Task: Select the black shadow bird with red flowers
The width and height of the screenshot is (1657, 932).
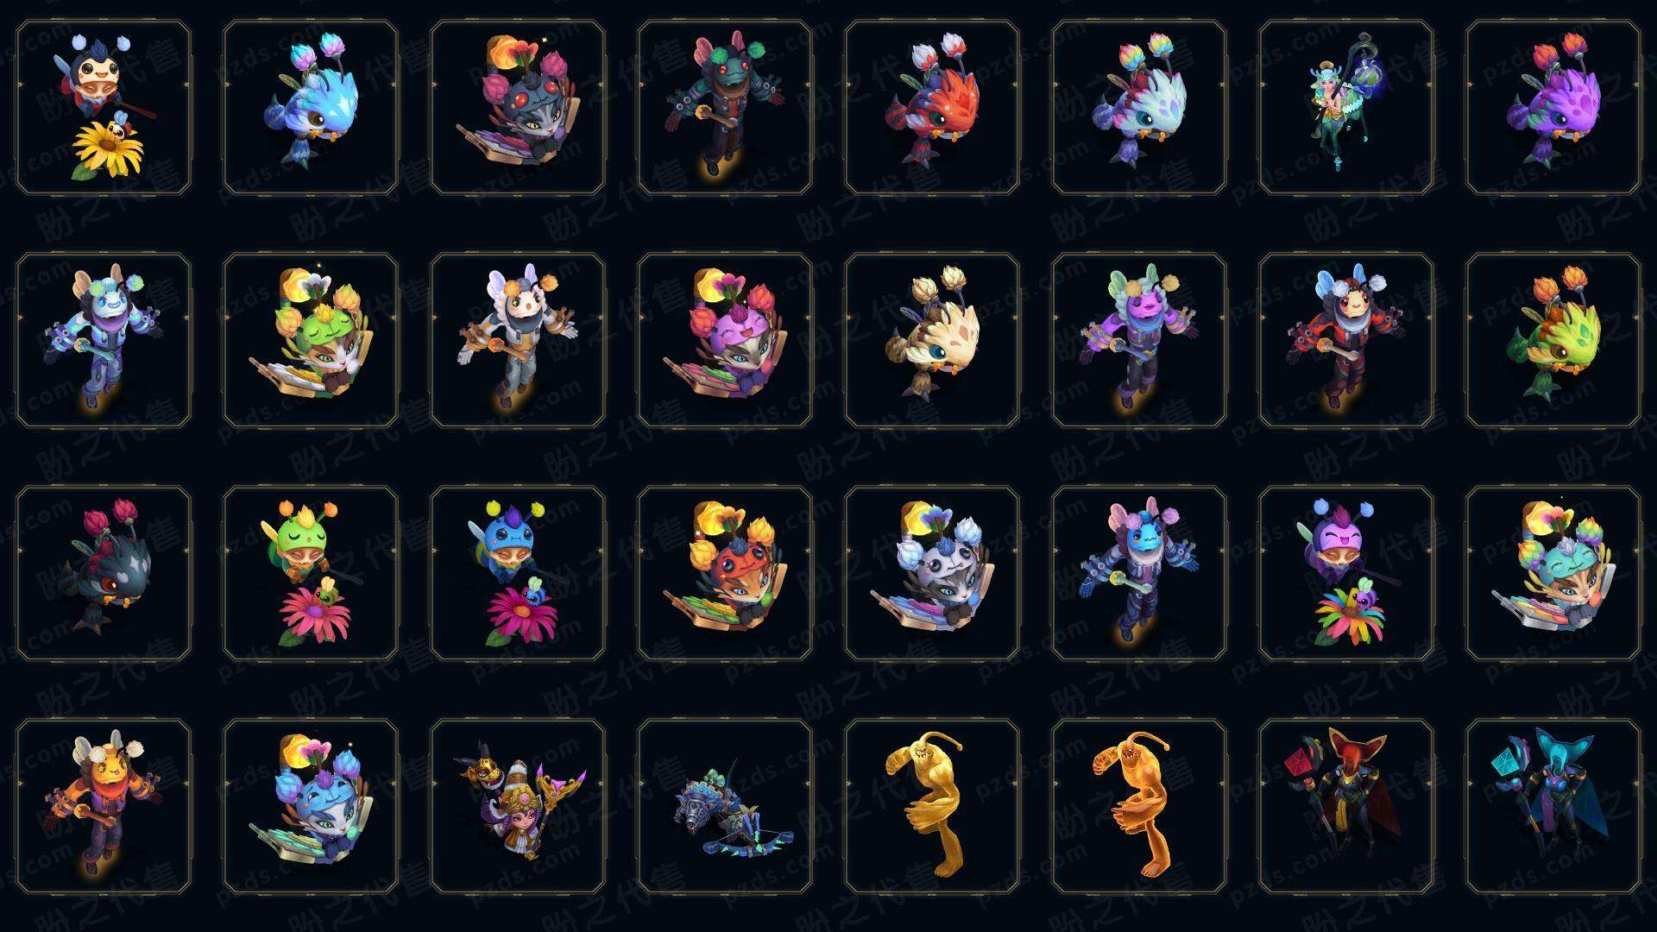Action: (104, 573)
